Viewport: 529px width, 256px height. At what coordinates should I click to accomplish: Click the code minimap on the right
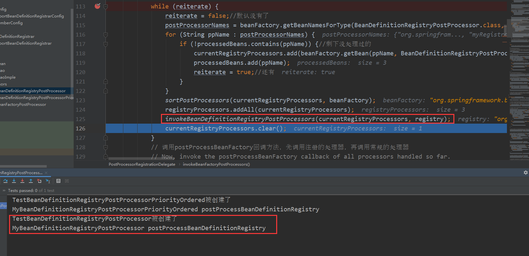[519, 81]
